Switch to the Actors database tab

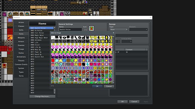(21, 22)
